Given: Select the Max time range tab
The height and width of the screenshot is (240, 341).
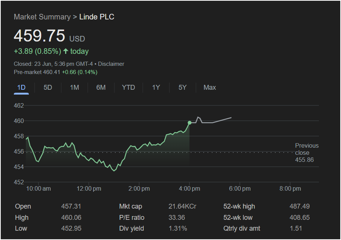Looking at the screenshot, I should (210, 87).
